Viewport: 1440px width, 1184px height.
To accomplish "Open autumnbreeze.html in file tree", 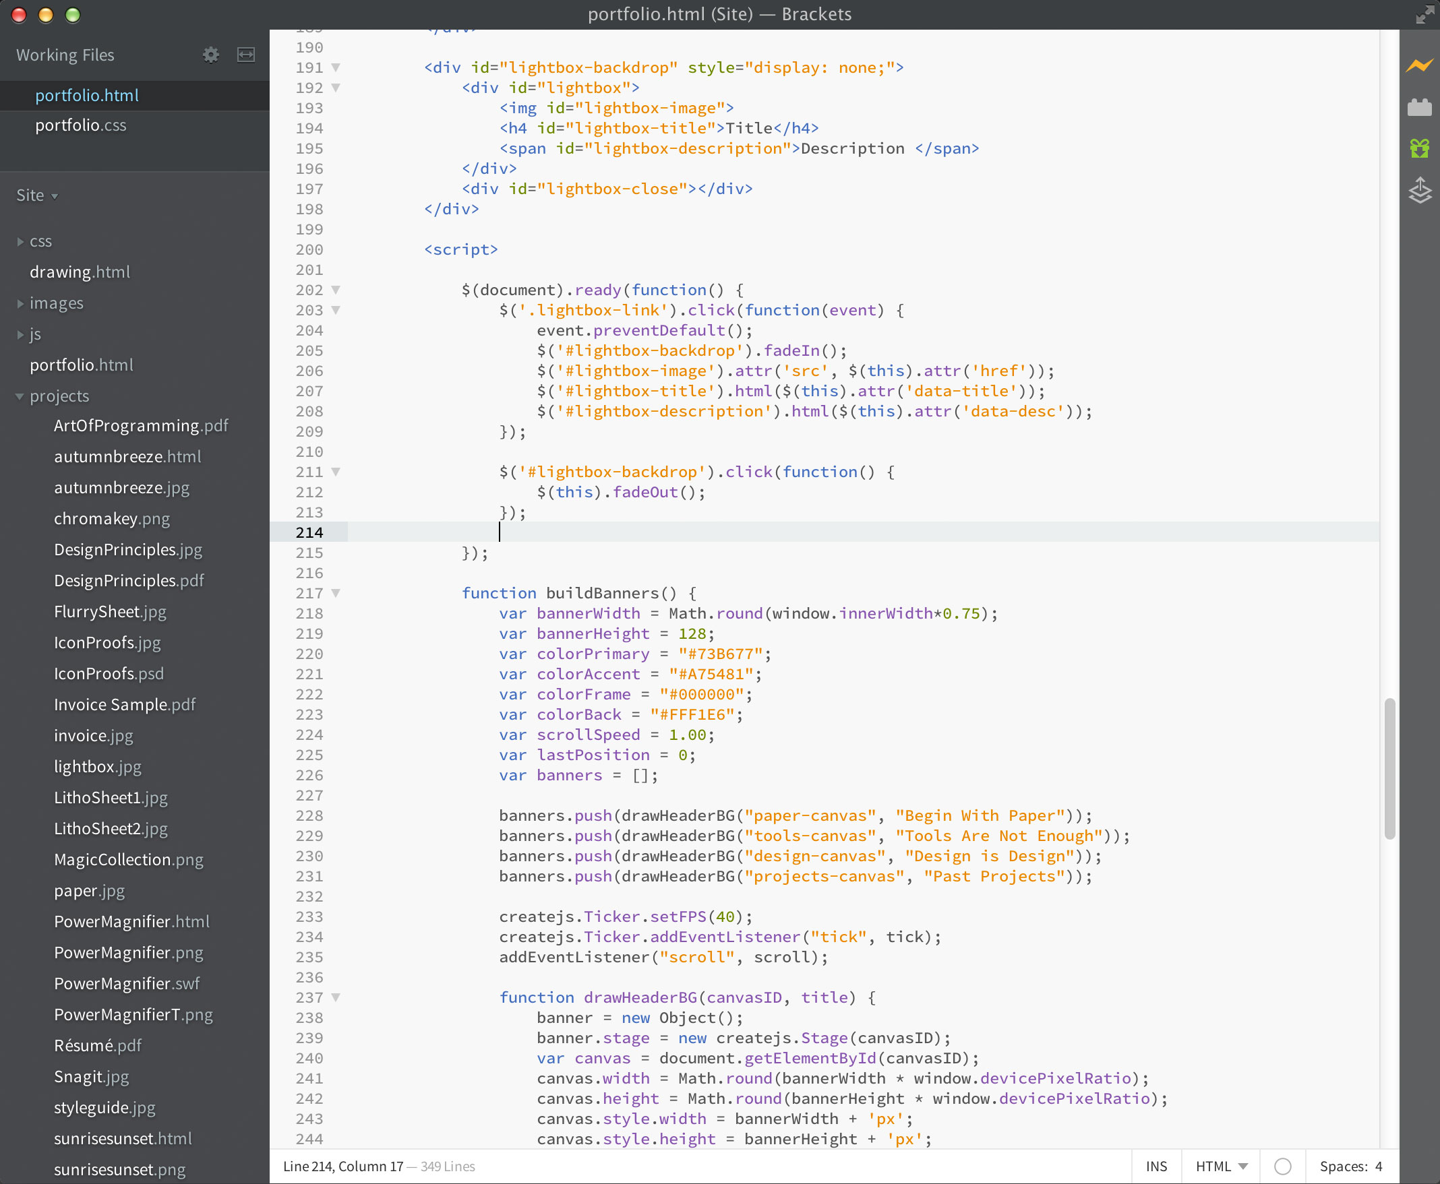I will 127,457.
